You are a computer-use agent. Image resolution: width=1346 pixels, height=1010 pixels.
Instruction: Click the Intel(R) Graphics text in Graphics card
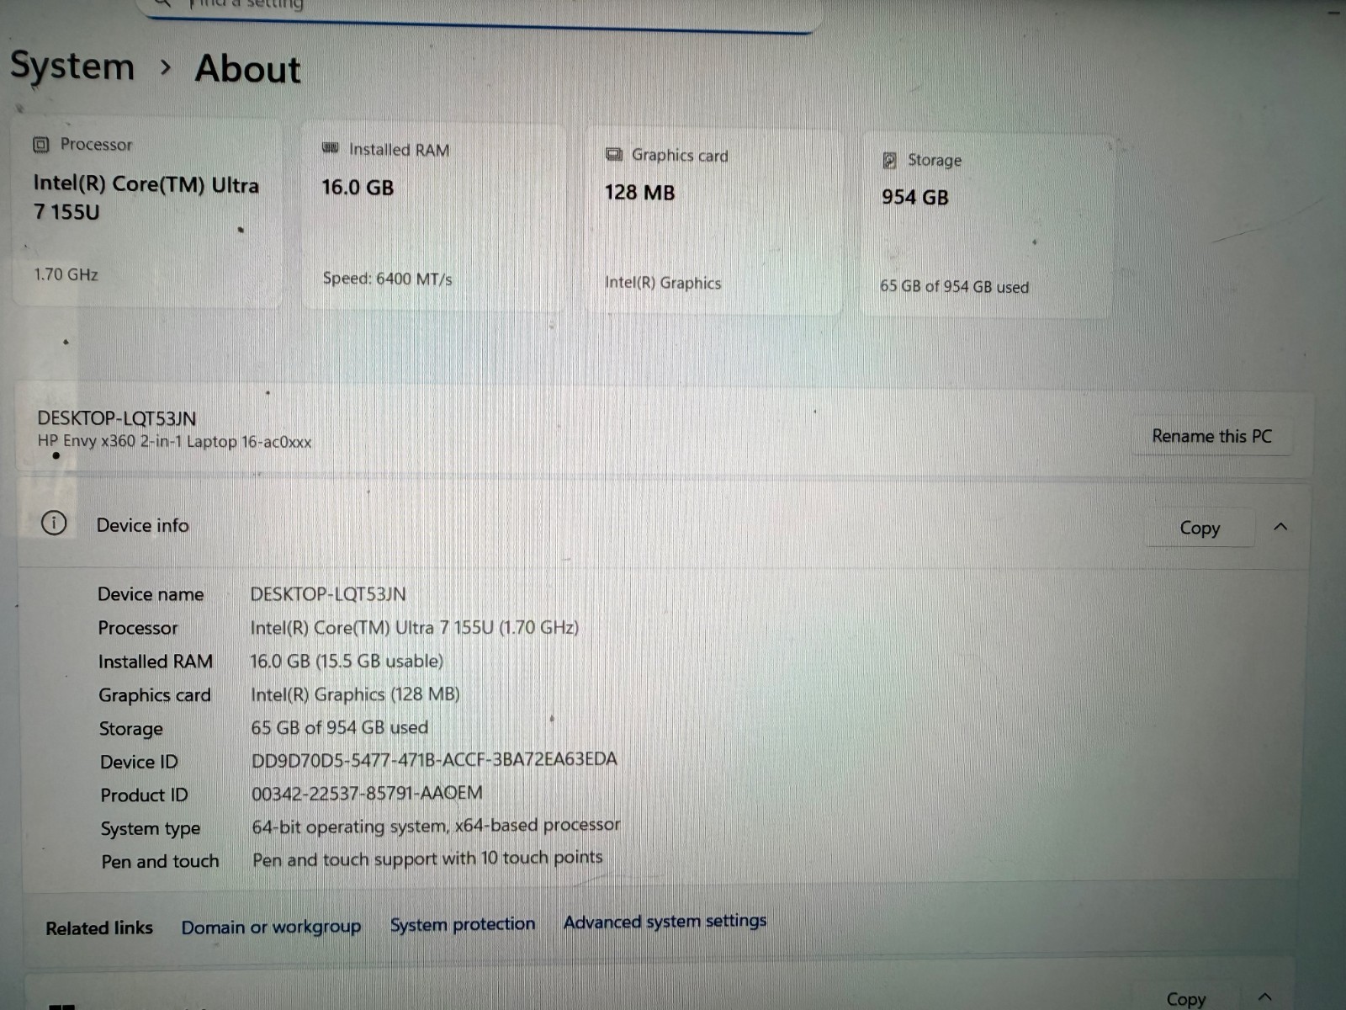663,283
